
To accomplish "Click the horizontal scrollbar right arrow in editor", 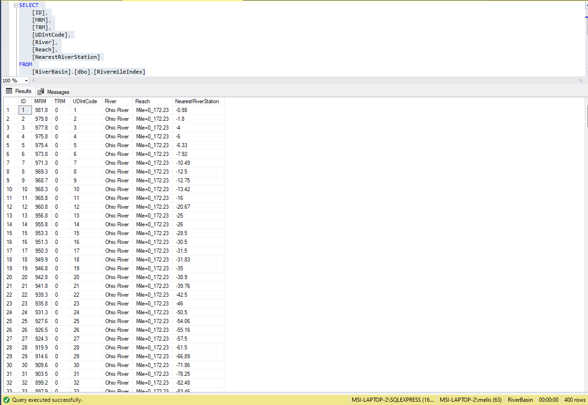I will tap(582, 81).
